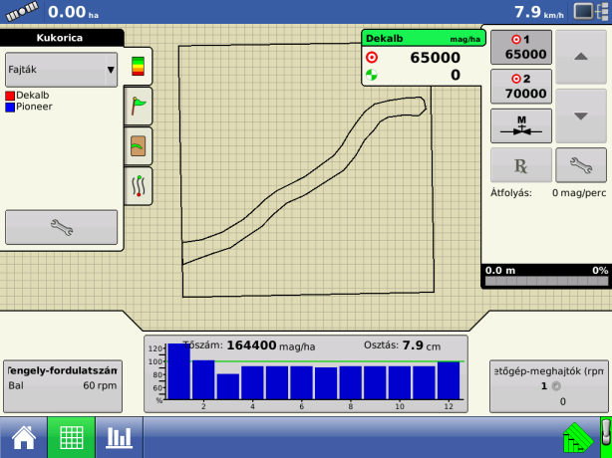Click the target rate bullseye icon
This screenshot has height=458, width=612.
pos(372,58)
